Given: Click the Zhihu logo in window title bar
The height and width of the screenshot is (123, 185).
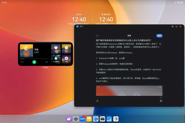Looking at the screenshot, I should tap(77, 26).
